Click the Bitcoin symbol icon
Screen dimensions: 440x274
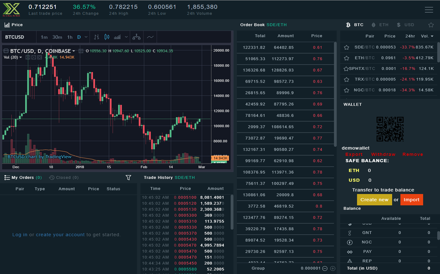click(348, 25)
